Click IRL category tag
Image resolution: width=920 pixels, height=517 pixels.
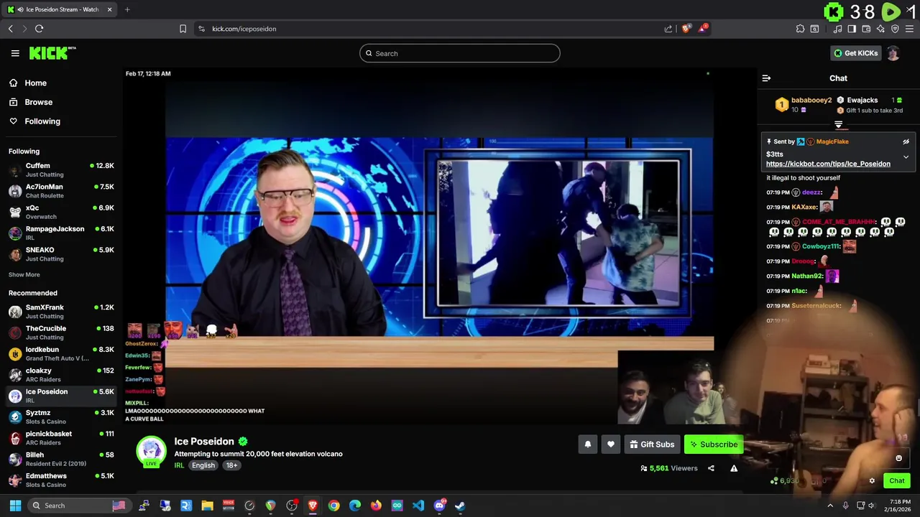[x=179, y=465]
